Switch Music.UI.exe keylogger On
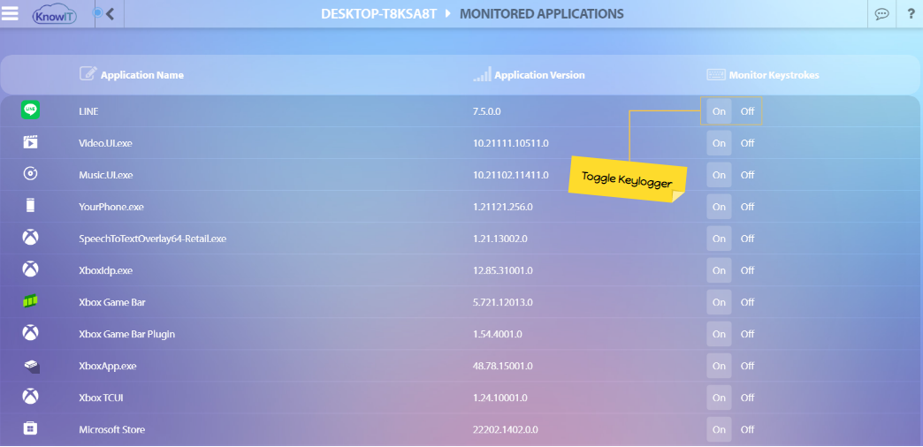Screen dimensions: 923x447 coord(719,175)
